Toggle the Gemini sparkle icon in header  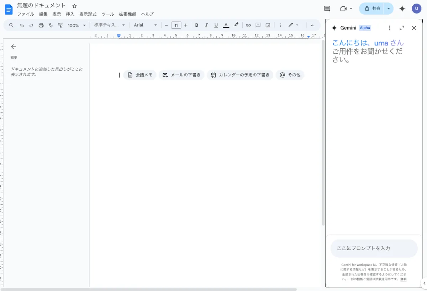402,9
